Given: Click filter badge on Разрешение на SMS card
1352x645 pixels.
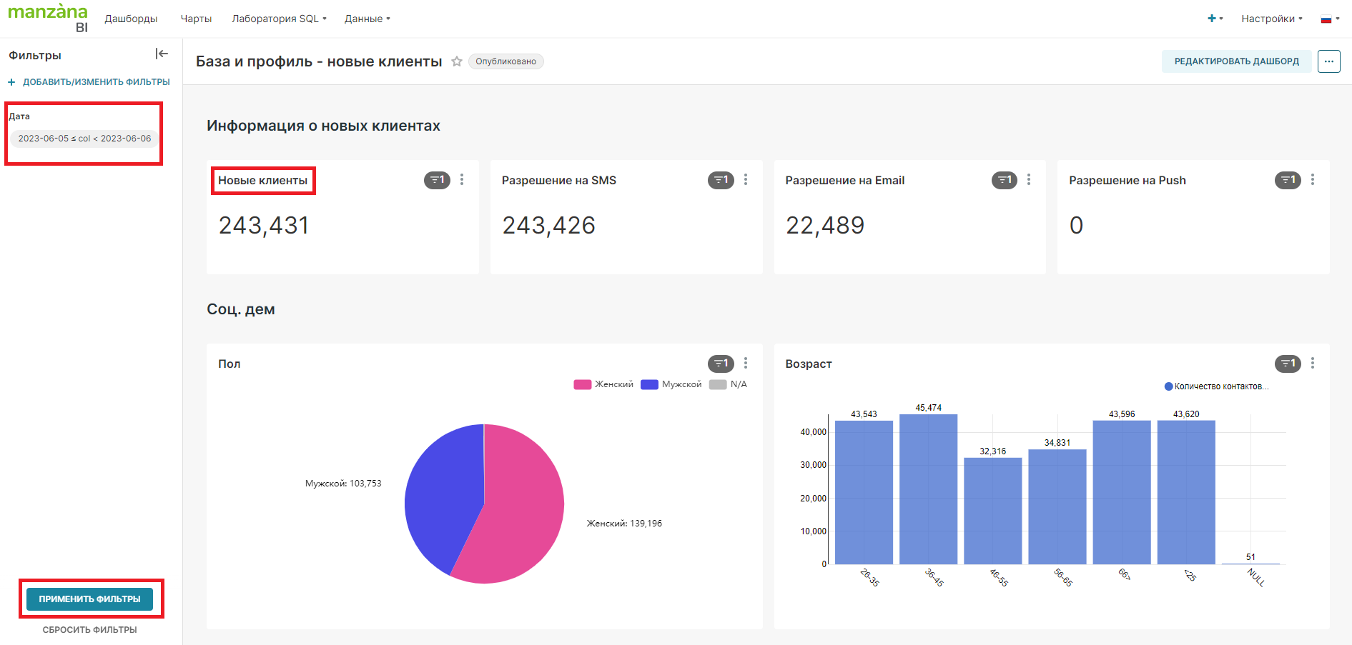Looking at the screenshot, I should click(721, 180).
